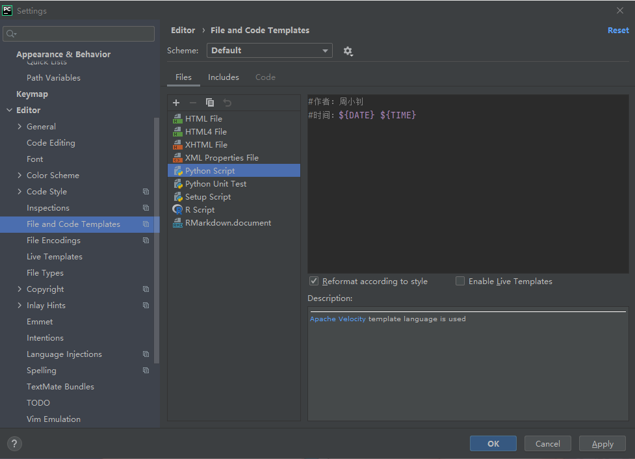Collapse the Editor settings section
The width and height of the screenshot is (635, 459).
tap(9, 111)
